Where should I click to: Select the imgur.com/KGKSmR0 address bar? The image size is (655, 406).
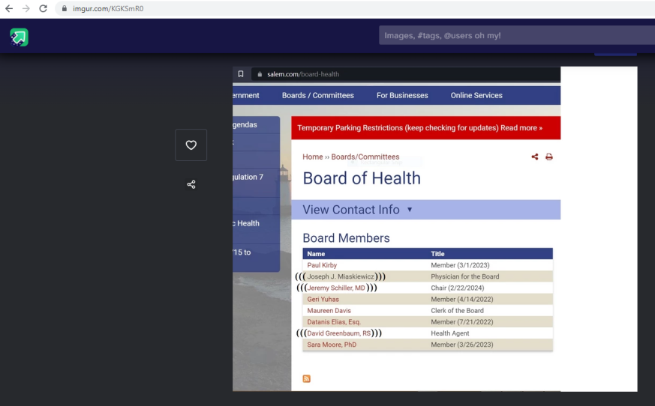click(x=355, y=8)
